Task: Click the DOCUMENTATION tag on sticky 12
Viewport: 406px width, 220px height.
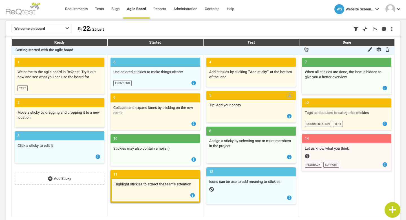Action: click(x=318, y=124)
